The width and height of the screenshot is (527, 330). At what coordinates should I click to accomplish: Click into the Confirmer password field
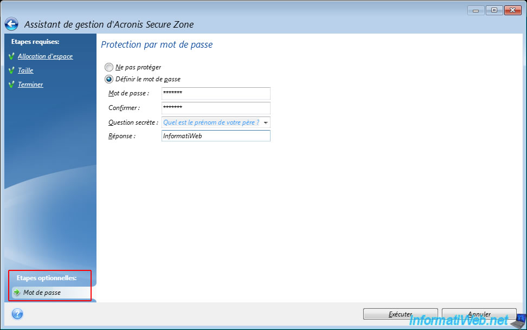point(216,108)
